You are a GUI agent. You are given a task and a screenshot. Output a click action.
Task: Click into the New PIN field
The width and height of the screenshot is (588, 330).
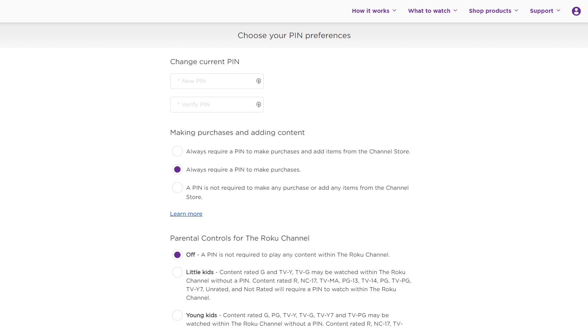click(x=214, y=81)
